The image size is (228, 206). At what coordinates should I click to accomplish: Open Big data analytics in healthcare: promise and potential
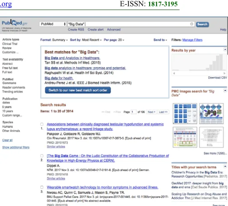[85, 68]
